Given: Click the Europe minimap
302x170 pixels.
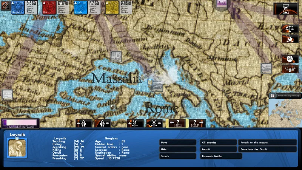Looking at the screenshot, I should point(285,113).
